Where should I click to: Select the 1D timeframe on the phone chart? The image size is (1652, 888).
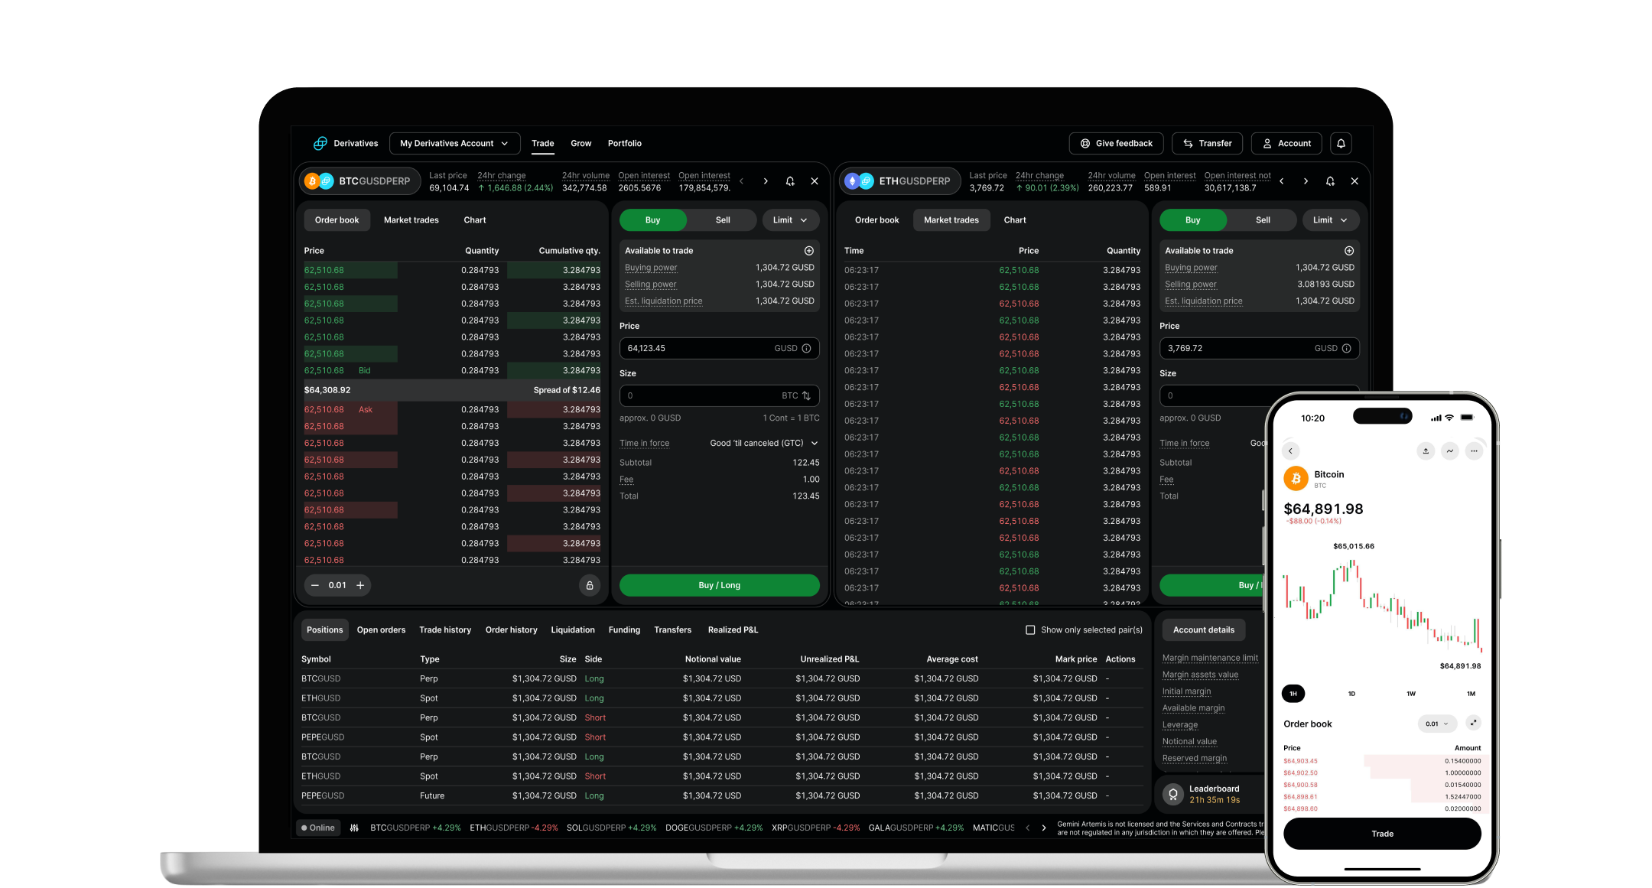pyautogui.click(x=1351, y=694)
